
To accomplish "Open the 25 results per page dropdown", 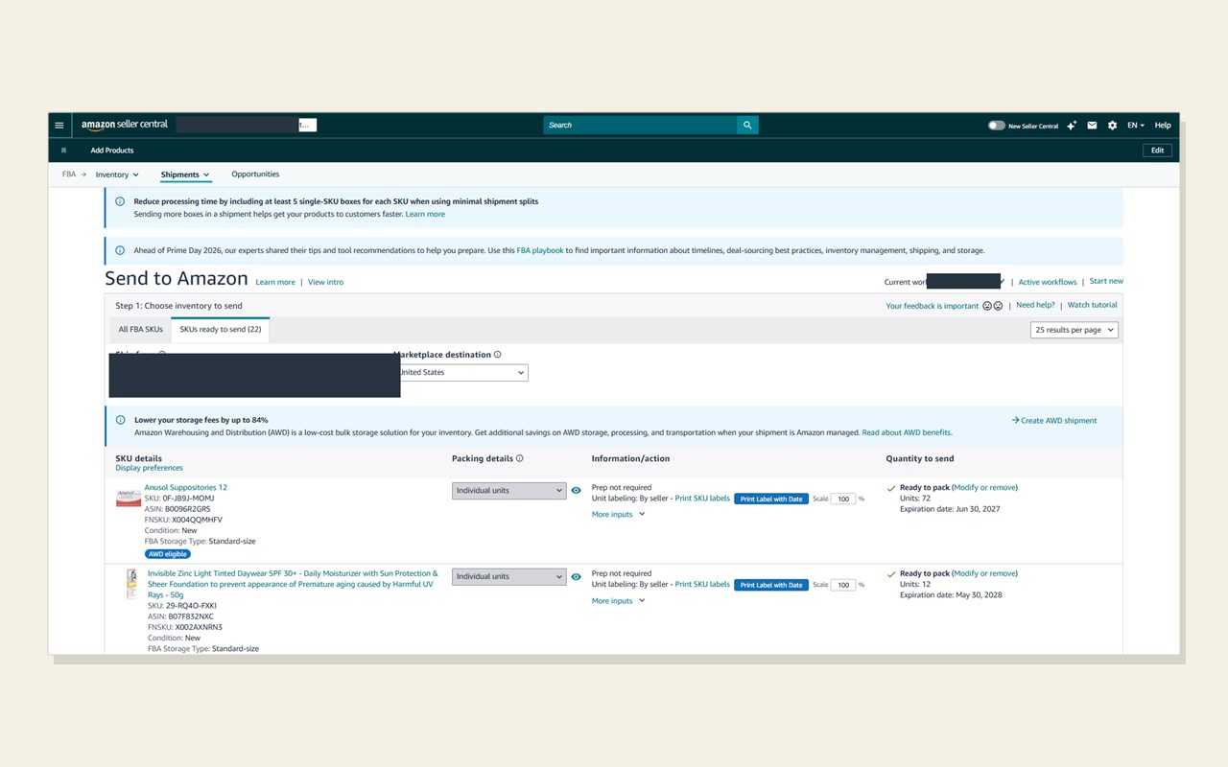I will [x=1074, y=330].
